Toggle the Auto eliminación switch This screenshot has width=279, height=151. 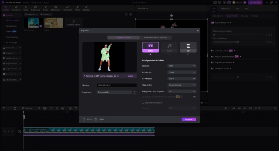[x=212, y=23]
